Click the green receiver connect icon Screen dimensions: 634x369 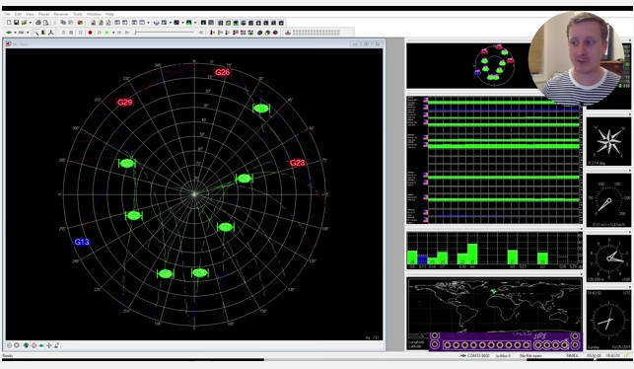click(9, 33)
